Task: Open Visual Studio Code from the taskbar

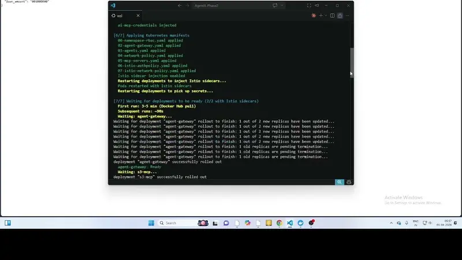Action: point(290,223)
